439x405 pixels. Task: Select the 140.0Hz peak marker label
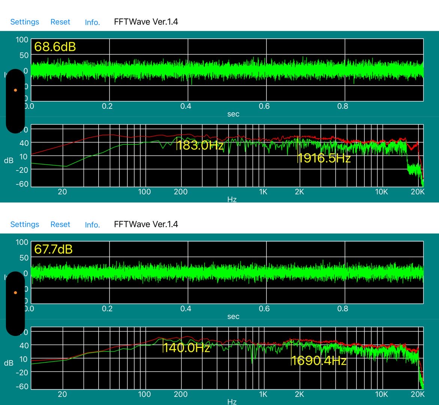pyautogui.click(x=187, y=348)
